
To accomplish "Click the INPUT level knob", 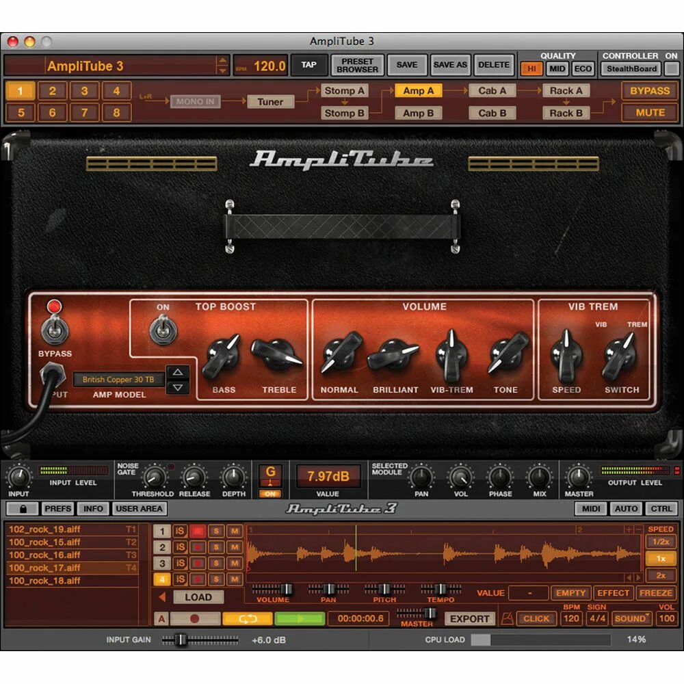I will click(x=18, y=477).
